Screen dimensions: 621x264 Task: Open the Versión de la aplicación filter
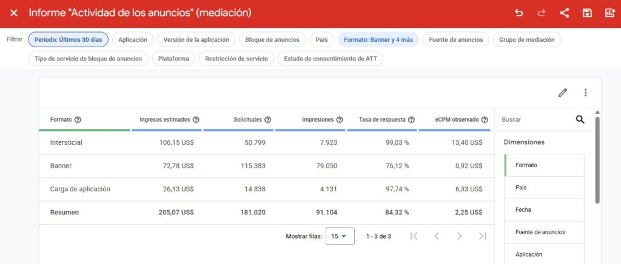tap(196, 39)
